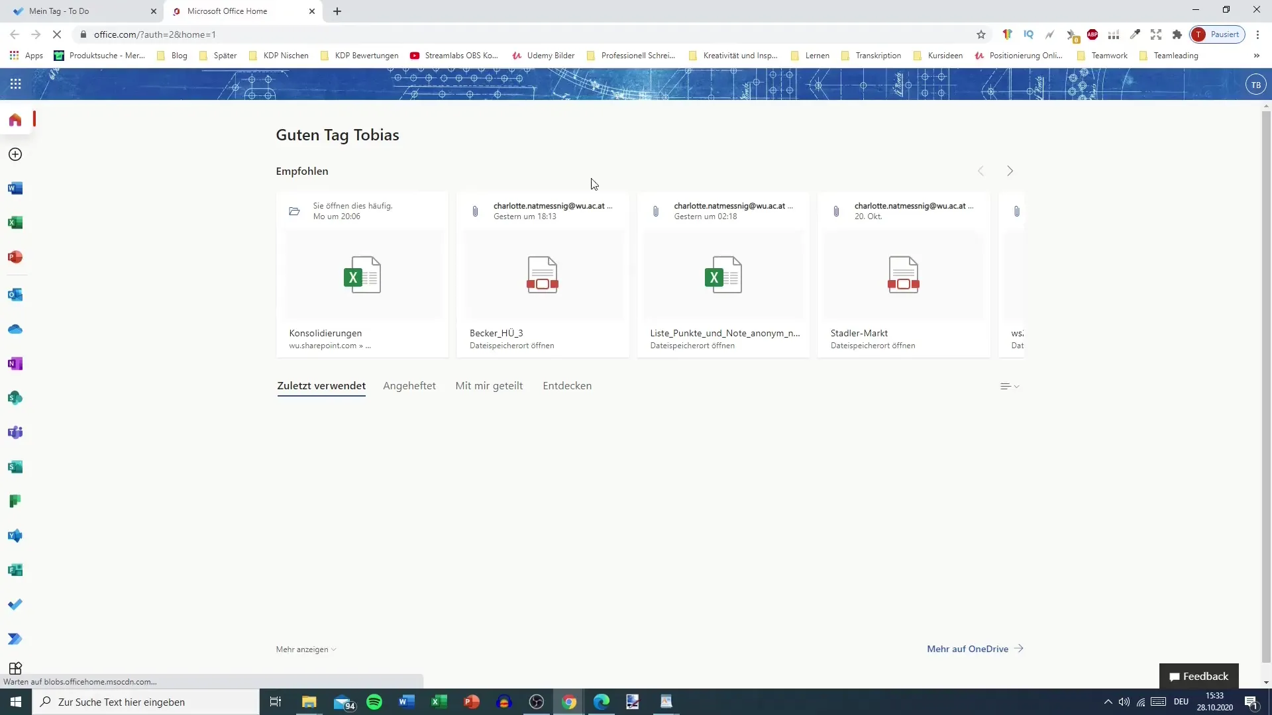The width and height of the screenshot is (1272, 715).
Task: Click the Entdecken tab
Action: coord(567,386)
